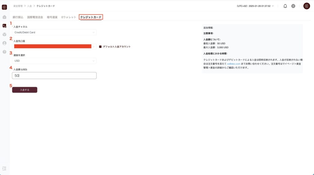Open the 入金先口座 account dropdown

[54, 47]
